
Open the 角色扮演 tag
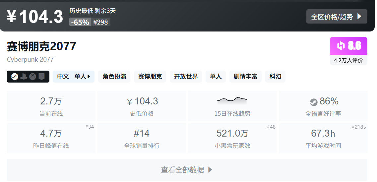click(114, 77)
